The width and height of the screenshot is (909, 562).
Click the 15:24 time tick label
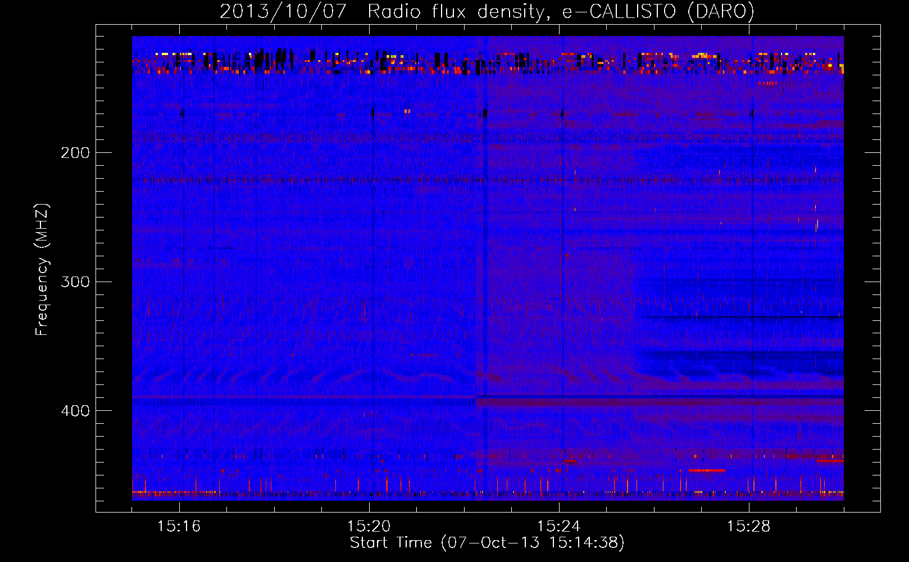coord(558,527)
